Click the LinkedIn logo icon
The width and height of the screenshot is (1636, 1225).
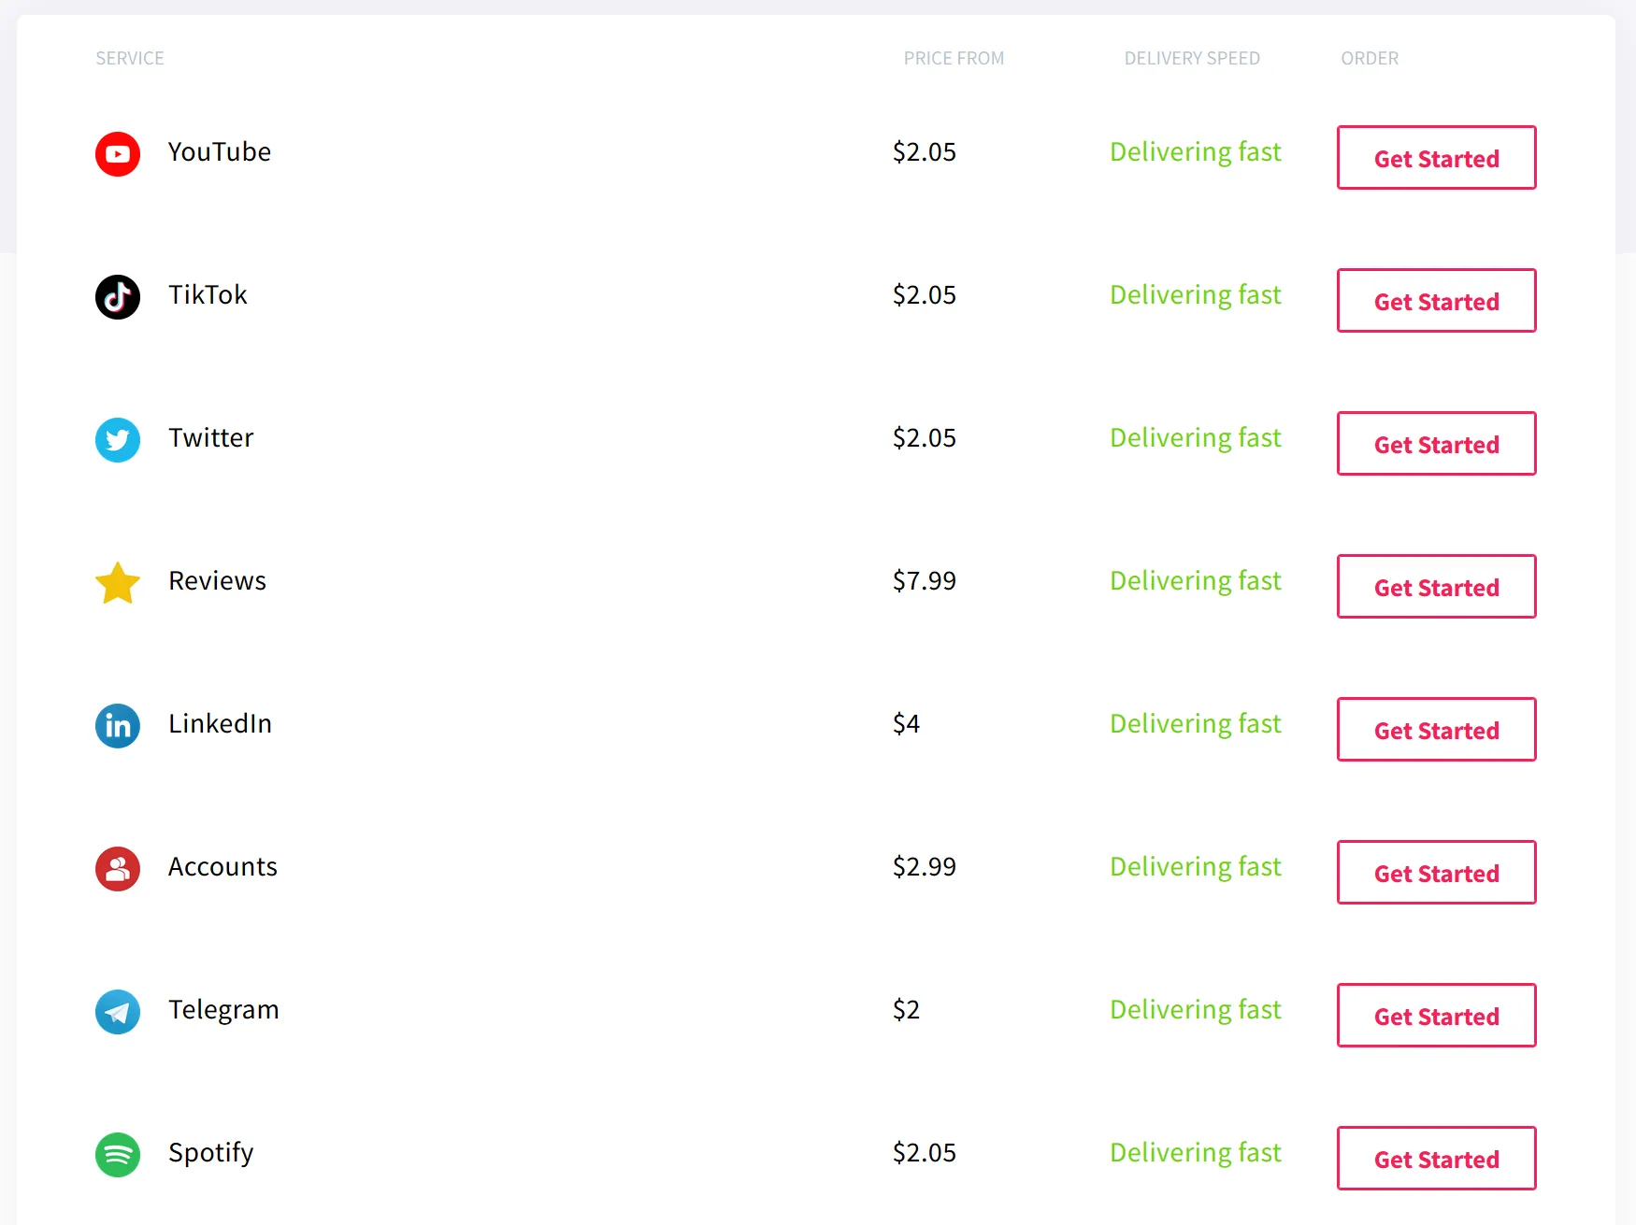tap(118, 726)
